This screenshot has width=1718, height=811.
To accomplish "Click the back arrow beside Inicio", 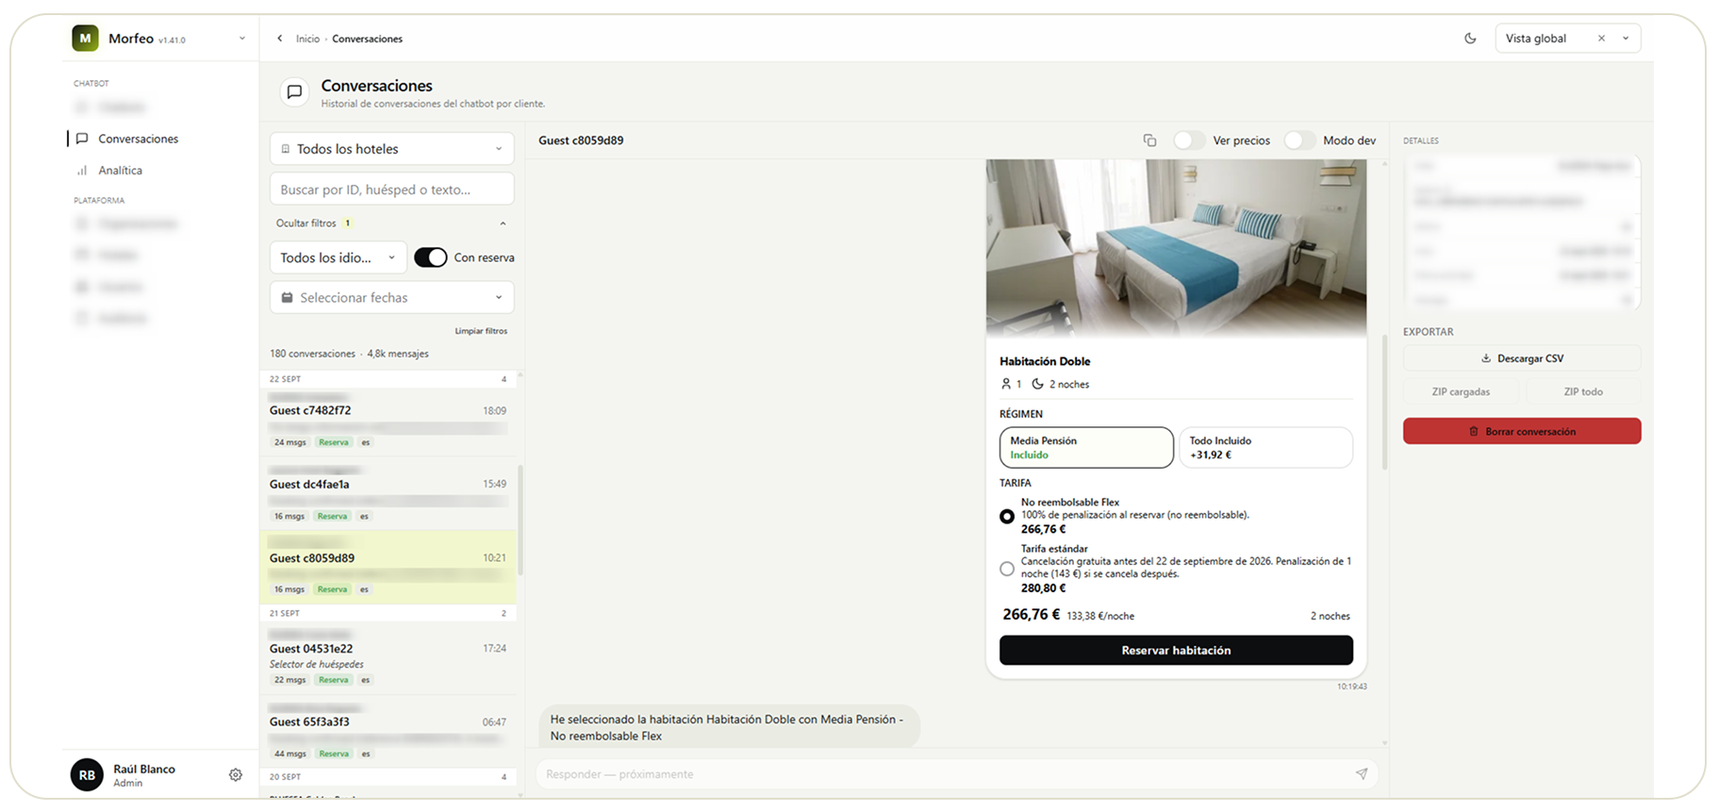I will pyautogui.click(x=279, y=39).
